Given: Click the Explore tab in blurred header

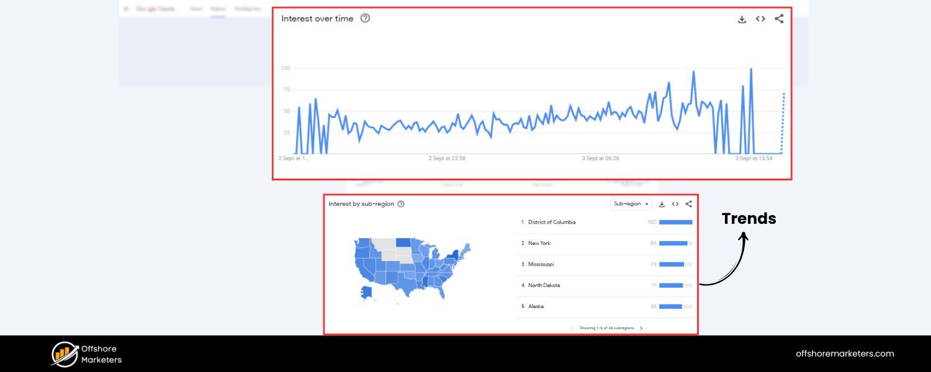Looking at the screenshot, I should click(217, 9).
